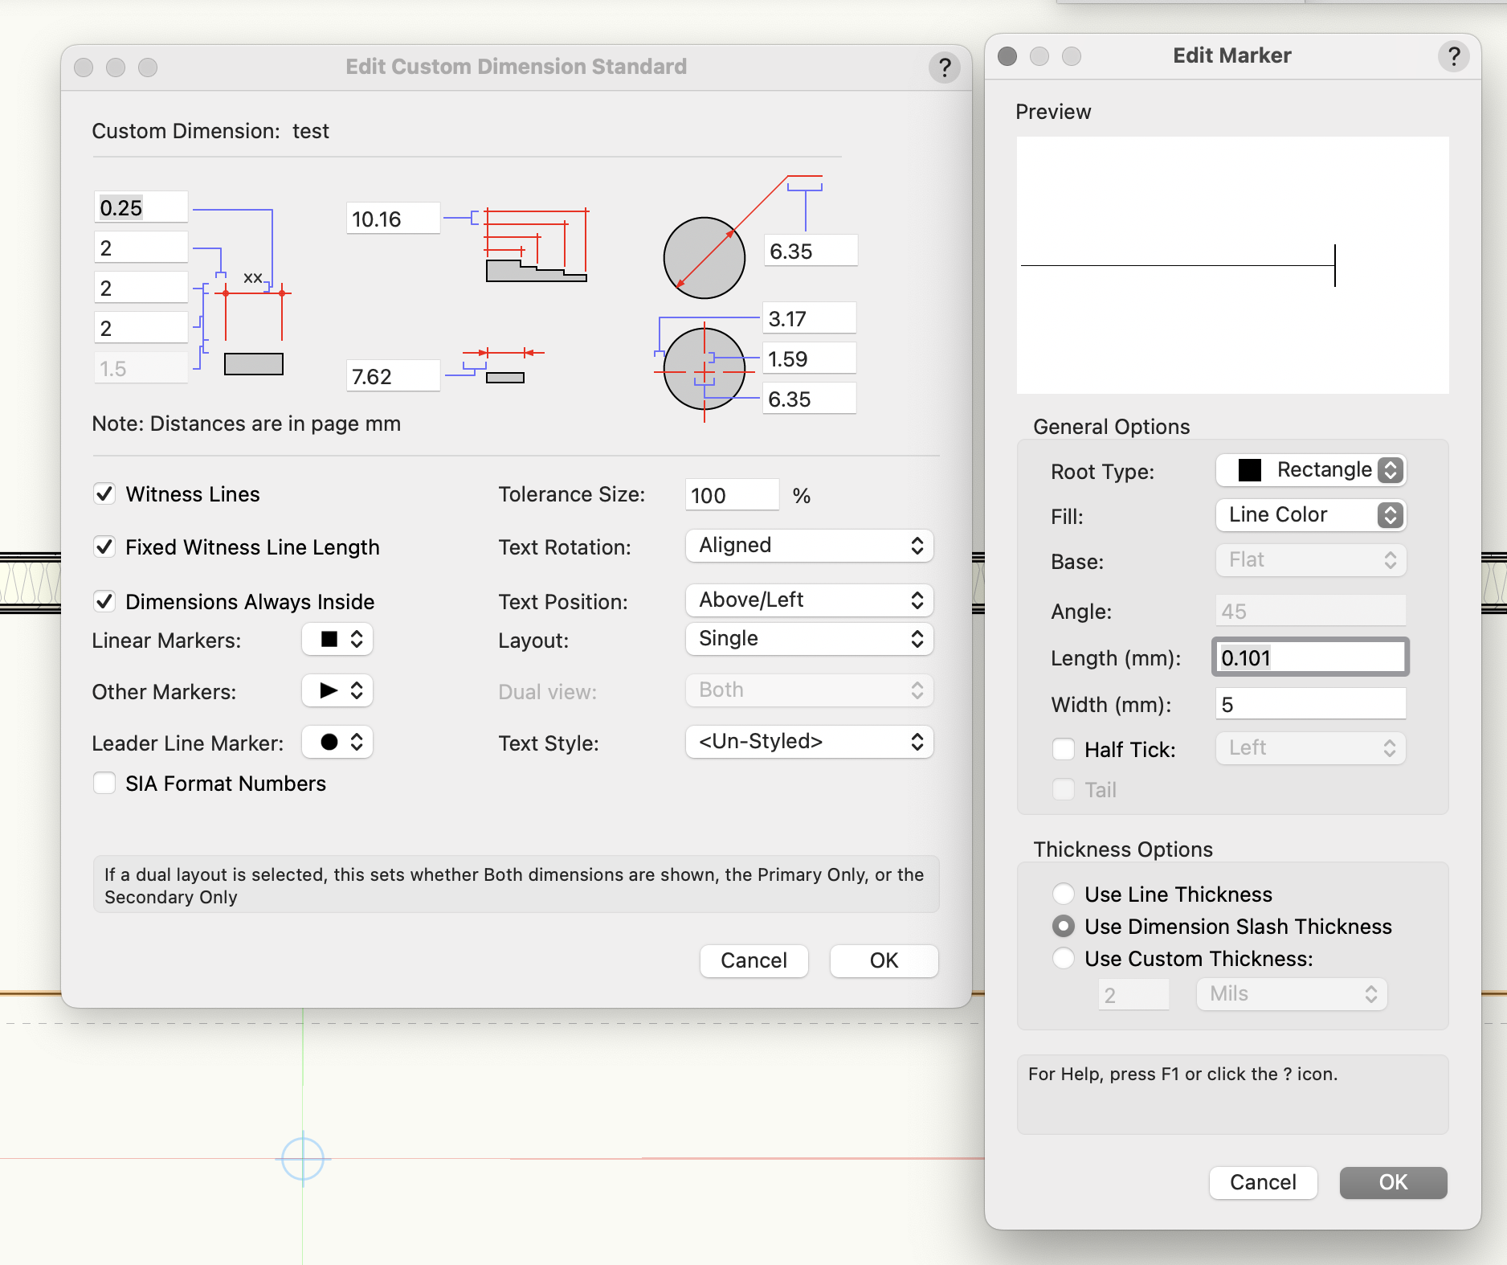Open the Linear Markers style selector
1507x1265 pixels.
pos(337,640)
